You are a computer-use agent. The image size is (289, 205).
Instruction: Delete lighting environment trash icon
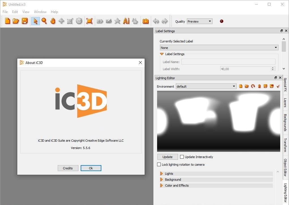259,86
